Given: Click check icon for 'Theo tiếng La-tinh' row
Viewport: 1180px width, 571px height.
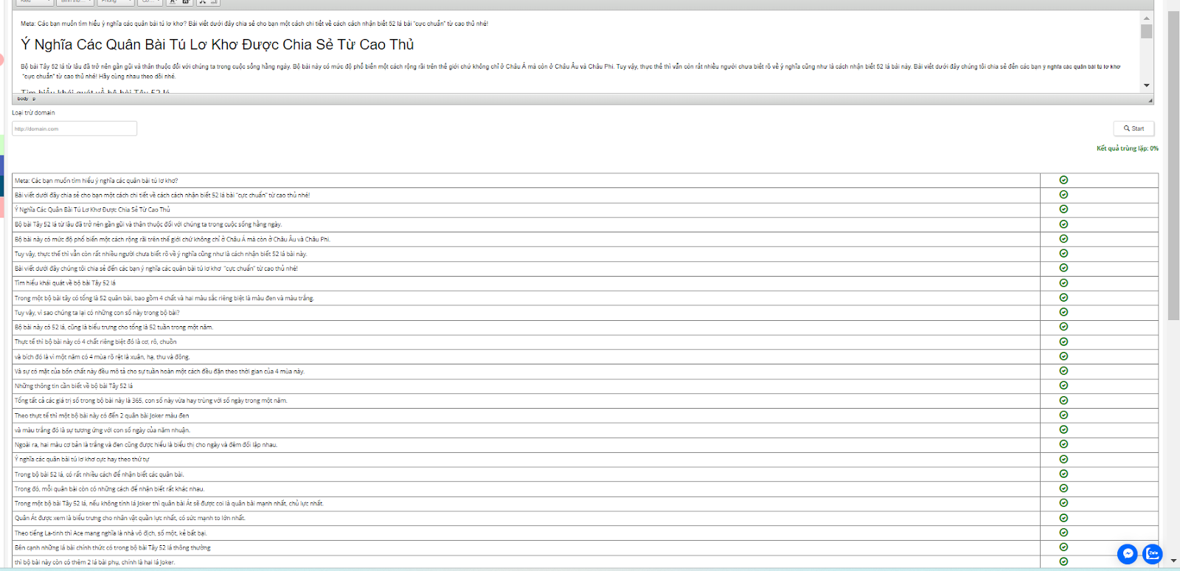Looking at the screenshot, I should [x=1063, y=532].
